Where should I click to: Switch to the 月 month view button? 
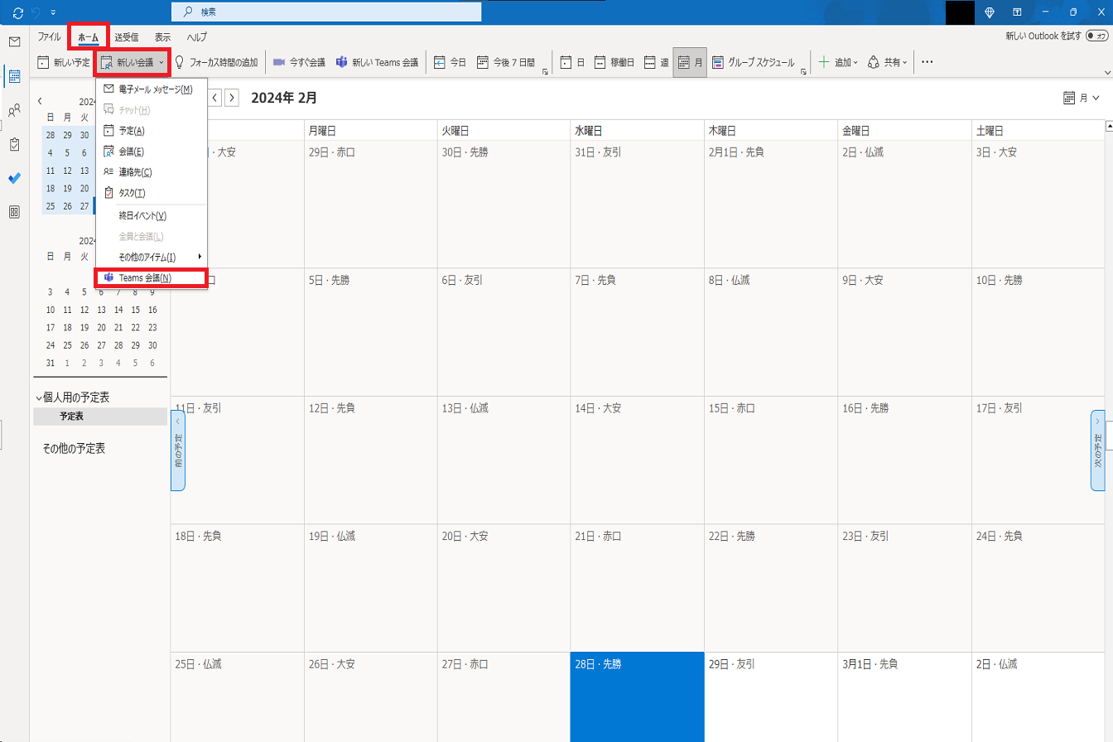pyautogui.click(x=689, y=62)
